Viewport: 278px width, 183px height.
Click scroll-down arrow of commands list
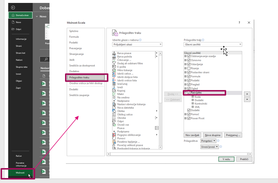point(160,147)
